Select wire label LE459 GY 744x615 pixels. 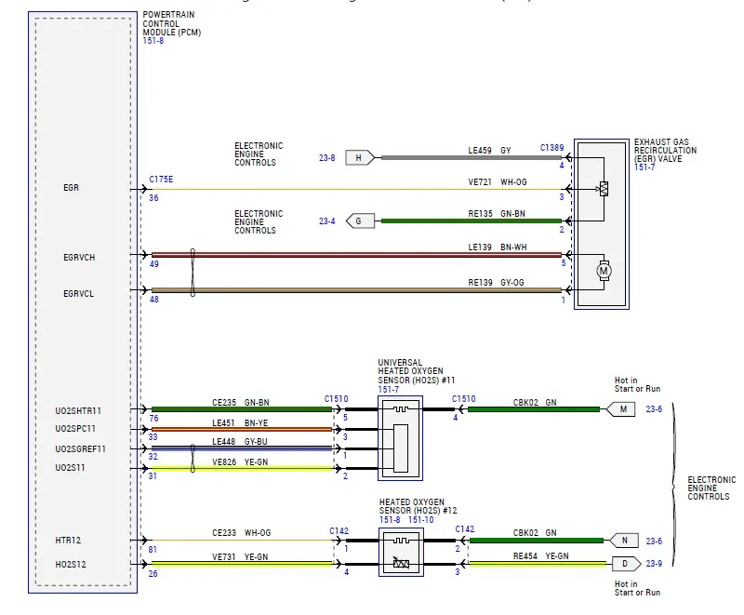point(490,151)
